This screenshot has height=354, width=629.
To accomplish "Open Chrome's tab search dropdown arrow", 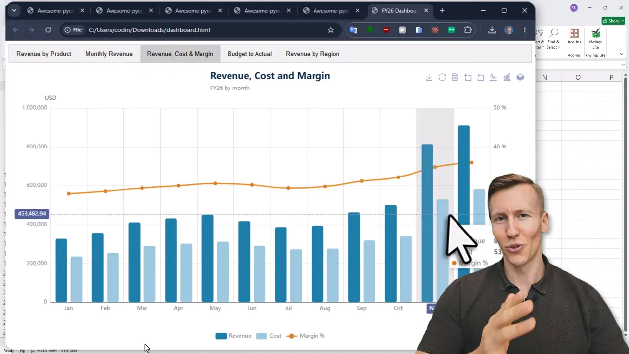I will 14,10.
